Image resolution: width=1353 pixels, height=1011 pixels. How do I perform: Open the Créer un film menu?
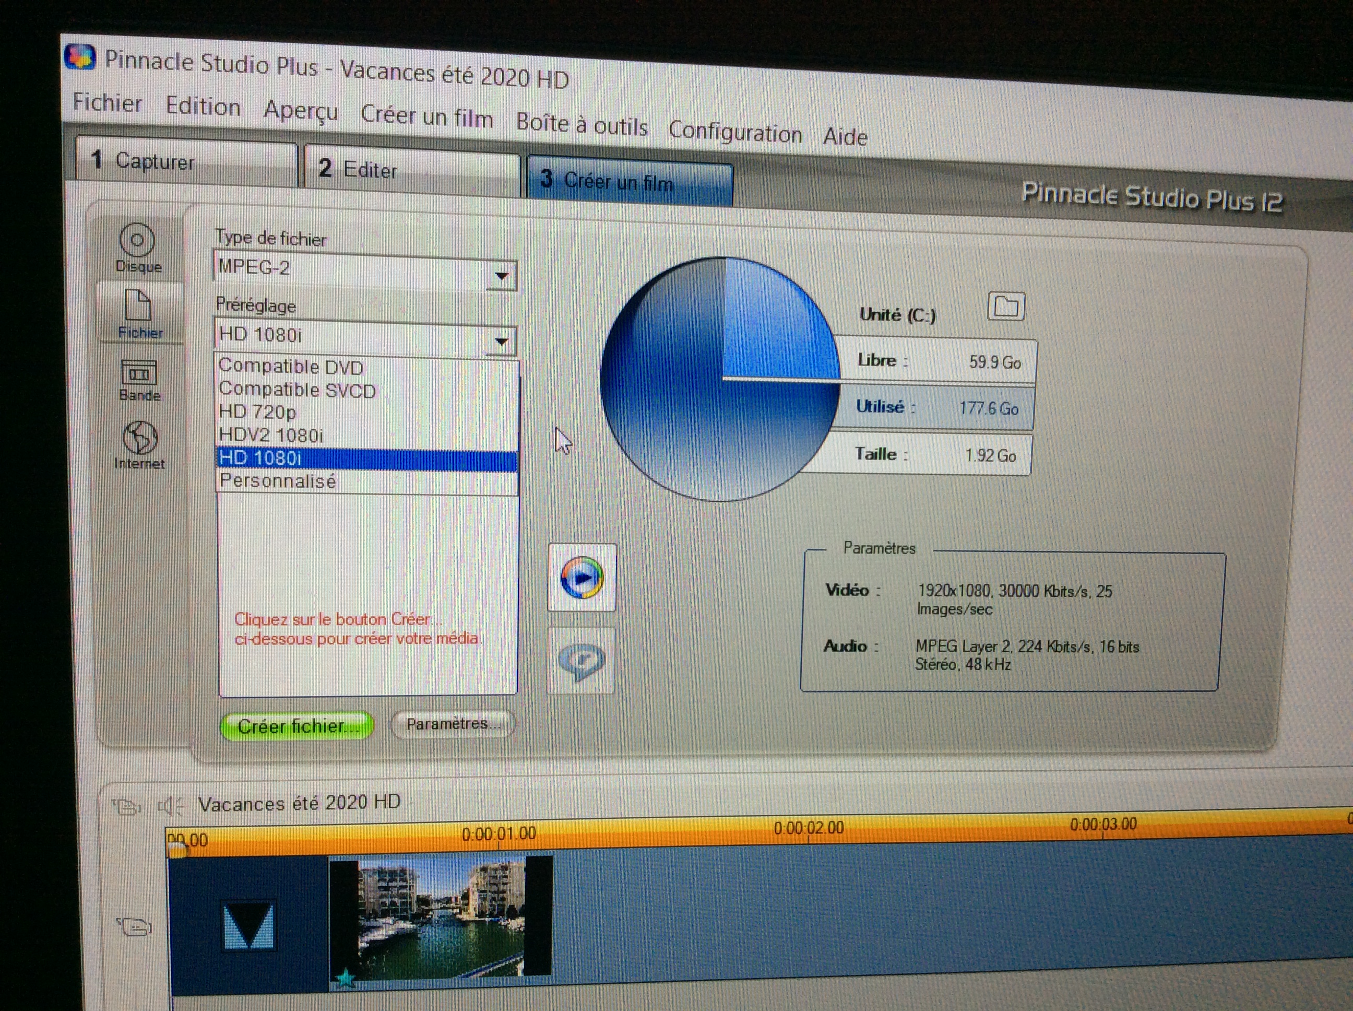coord(427,116)
